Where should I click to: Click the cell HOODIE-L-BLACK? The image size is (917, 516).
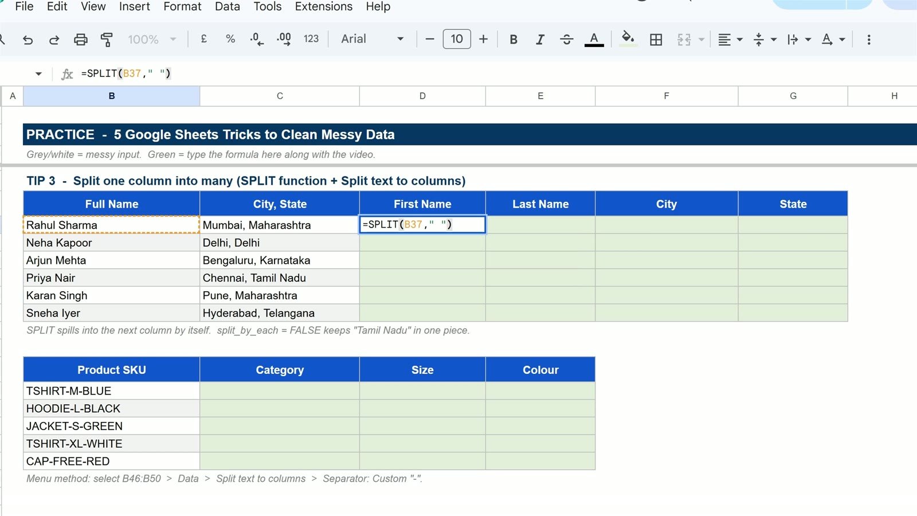[x=112, y=409]
